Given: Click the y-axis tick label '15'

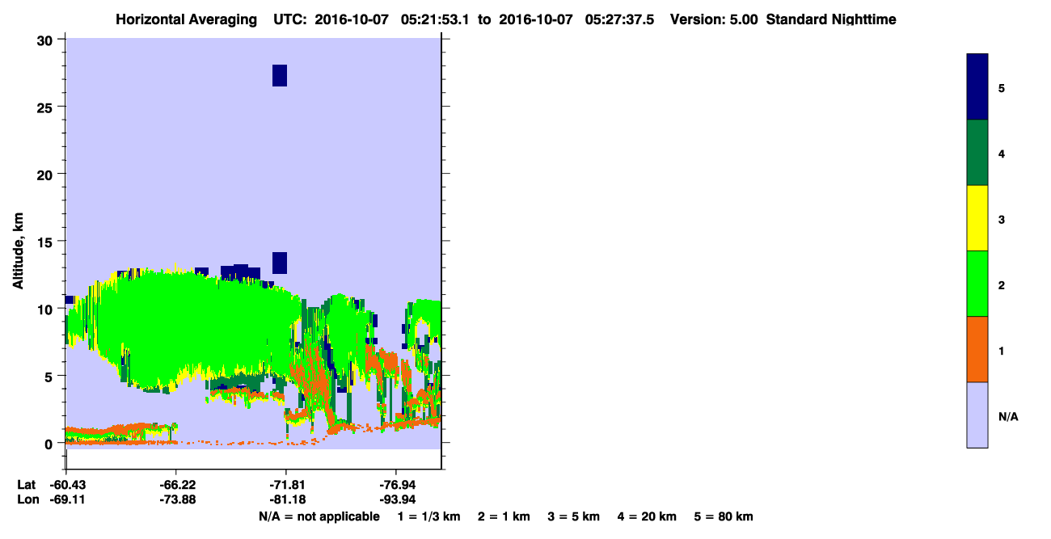Looking at the screenshot, I should (47, 242).
